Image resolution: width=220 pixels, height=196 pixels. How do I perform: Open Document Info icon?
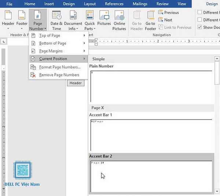pos(73,15)
